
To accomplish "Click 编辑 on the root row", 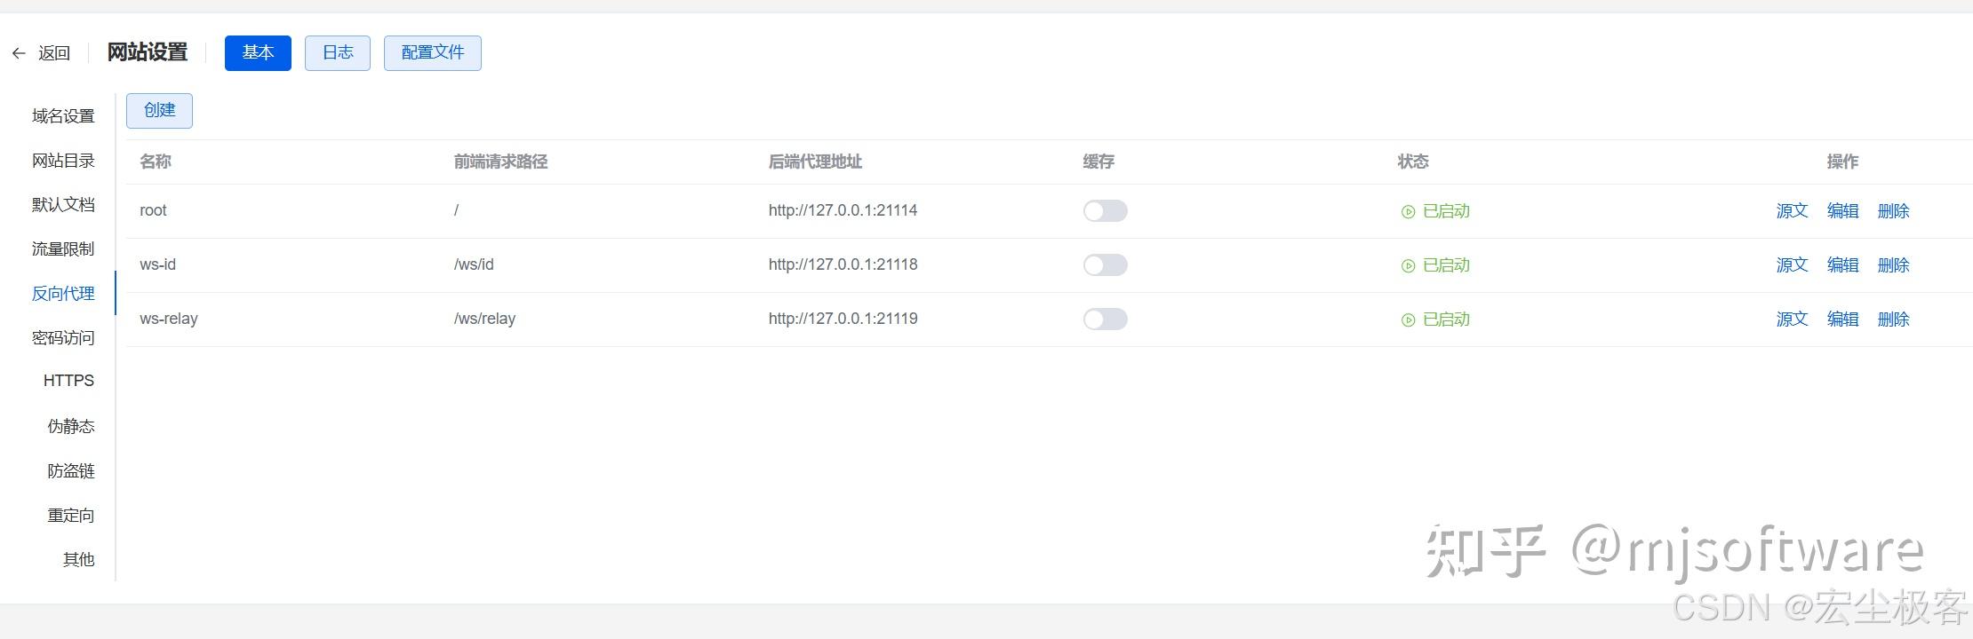I will 1842,211.
